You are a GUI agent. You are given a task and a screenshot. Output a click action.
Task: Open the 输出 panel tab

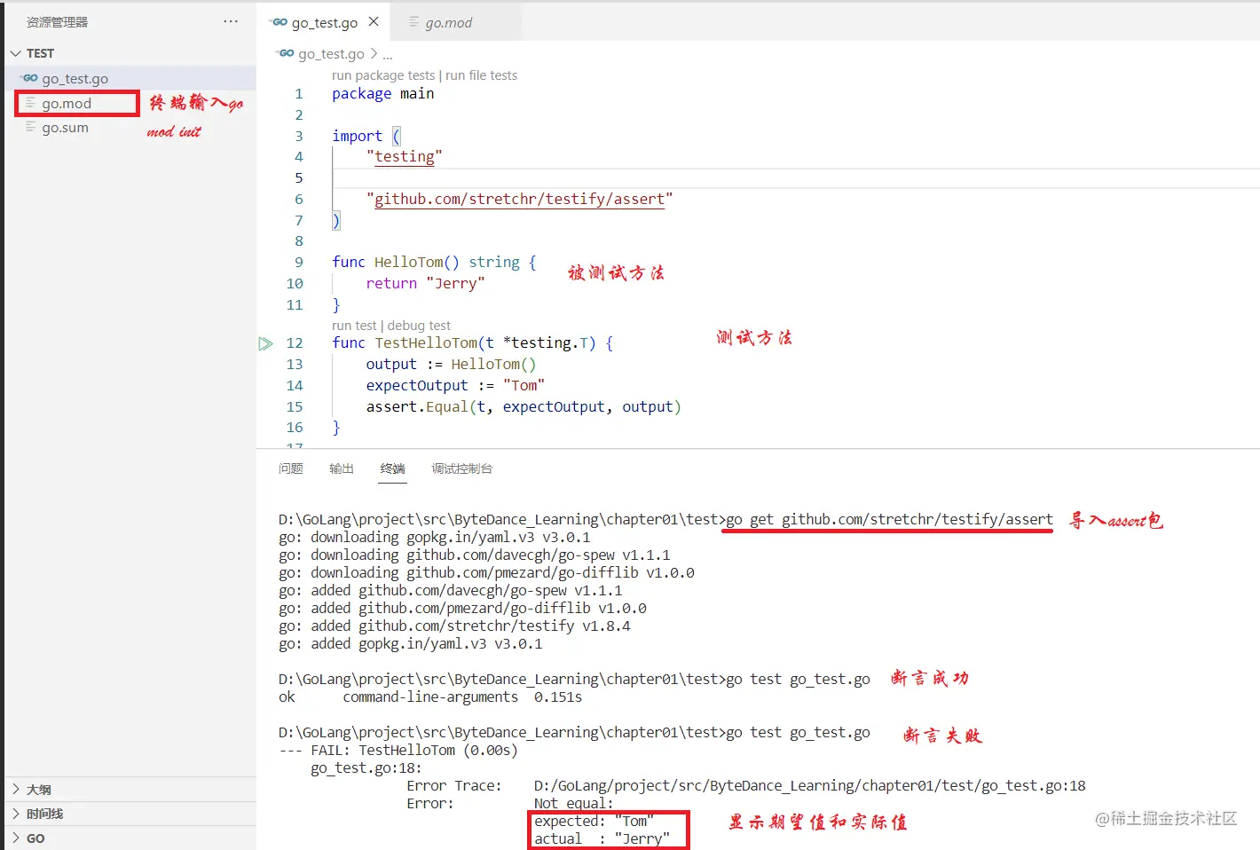[x=342, y=468]
